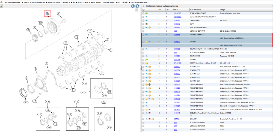The image size is (273, 132).
Task: Click blue arrow icon in J918986 row
Action: coord(146,20)
